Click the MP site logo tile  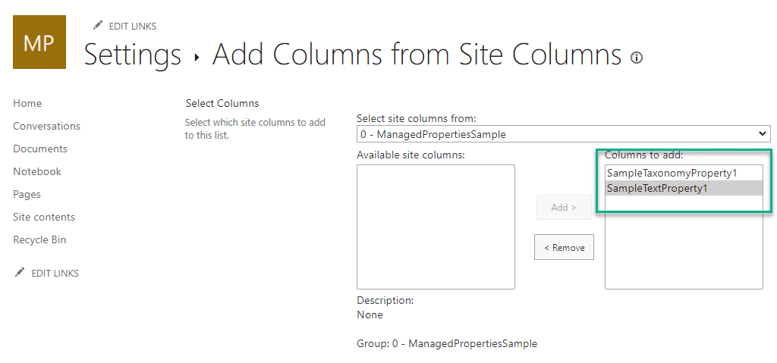[x=39, y=42]
